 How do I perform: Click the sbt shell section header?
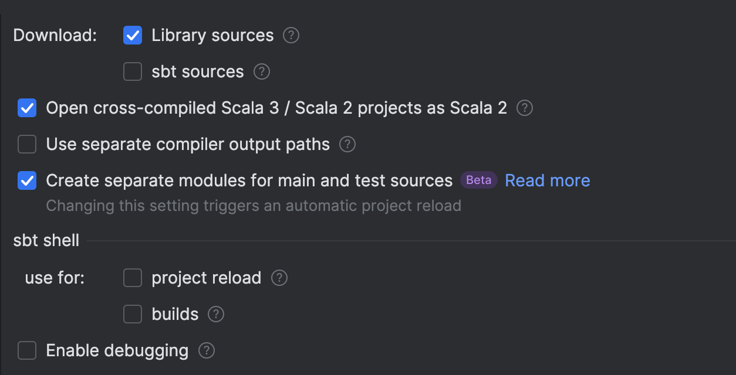[x=46, y=240]
